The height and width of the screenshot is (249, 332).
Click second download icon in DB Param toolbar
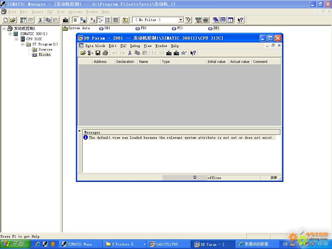click(x=176, y=53)
